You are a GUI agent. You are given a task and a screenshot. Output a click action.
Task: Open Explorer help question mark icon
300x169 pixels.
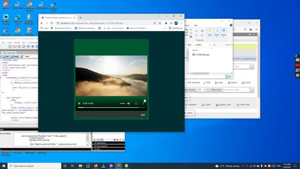(x=231, y=25)
